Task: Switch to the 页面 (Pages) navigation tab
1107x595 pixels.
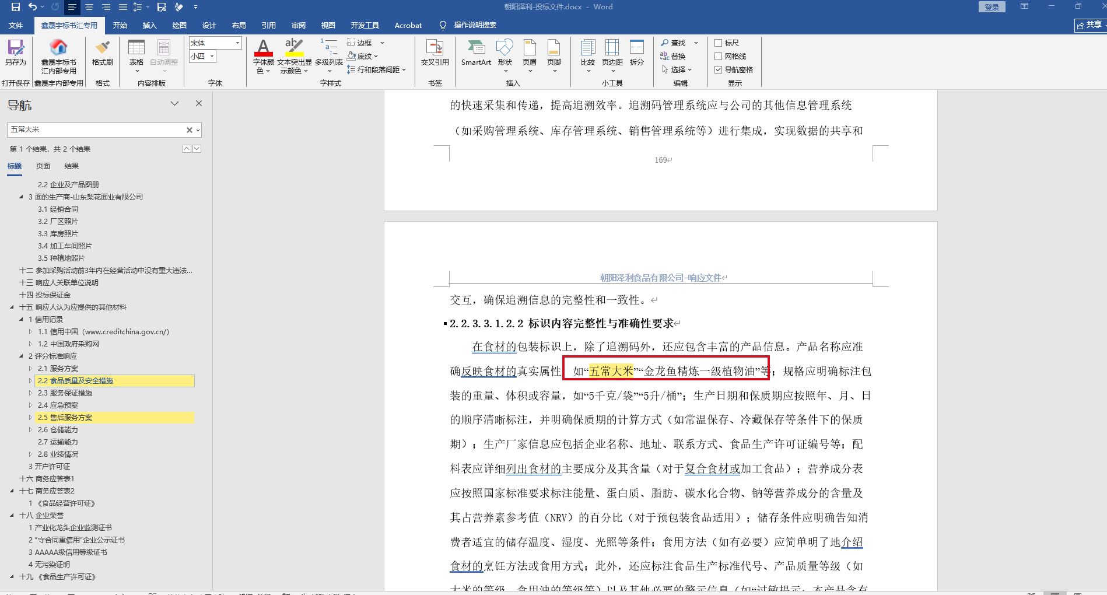Action: coord(43,166)
